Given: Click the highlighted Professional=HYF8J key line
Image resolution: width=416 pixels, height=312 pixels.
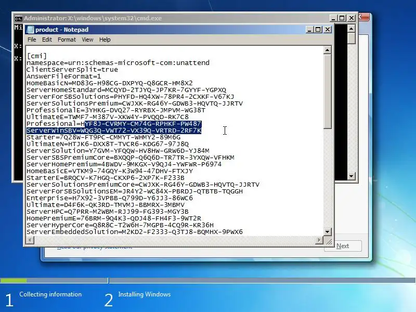Looking at the screenshot, I should point(114,124).
